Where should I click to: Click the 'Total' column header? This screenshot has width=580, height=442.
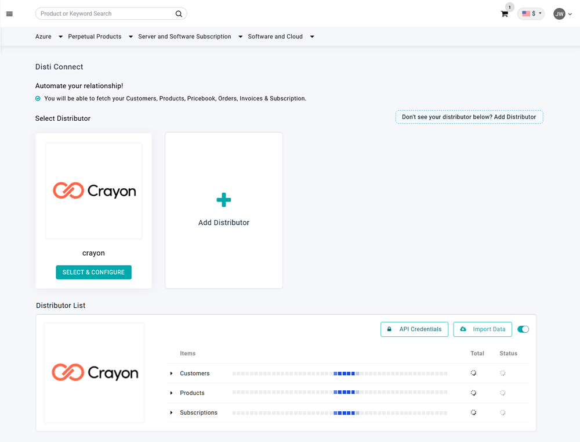[477, 354]
